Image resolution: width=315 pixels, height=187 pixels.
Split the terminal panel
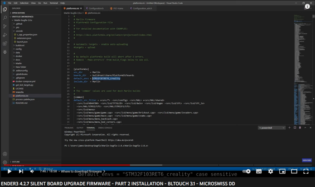(x=295, y=128)
